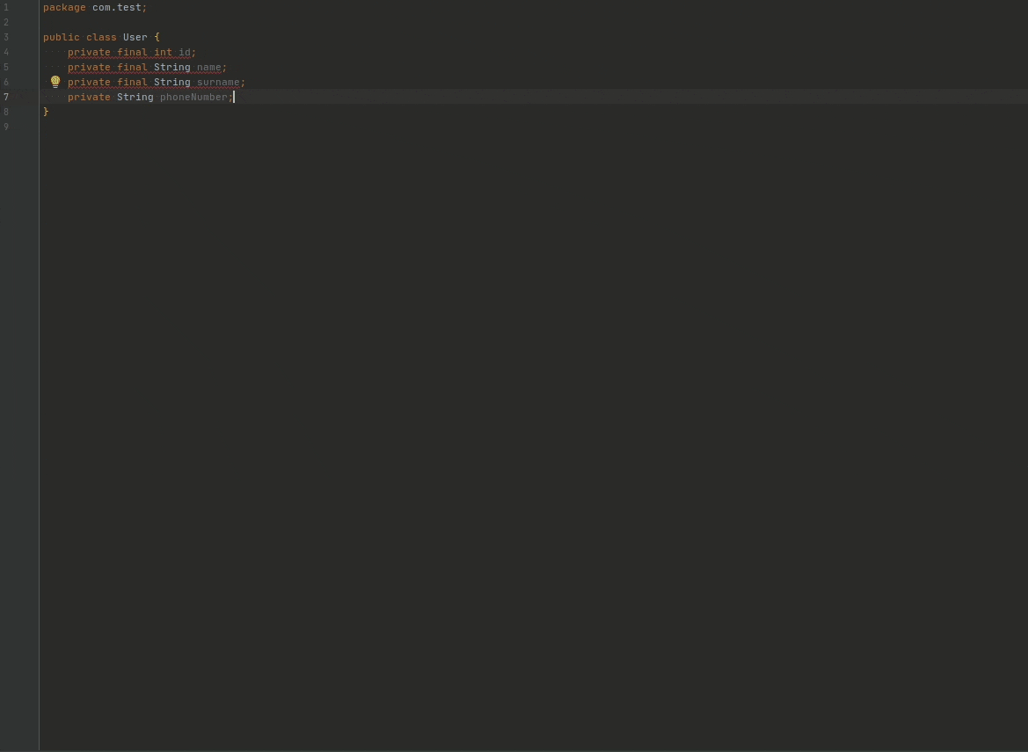Click "private" keyword on the phoneNumber line
The image size is (1028, 752).
point(89,97)
